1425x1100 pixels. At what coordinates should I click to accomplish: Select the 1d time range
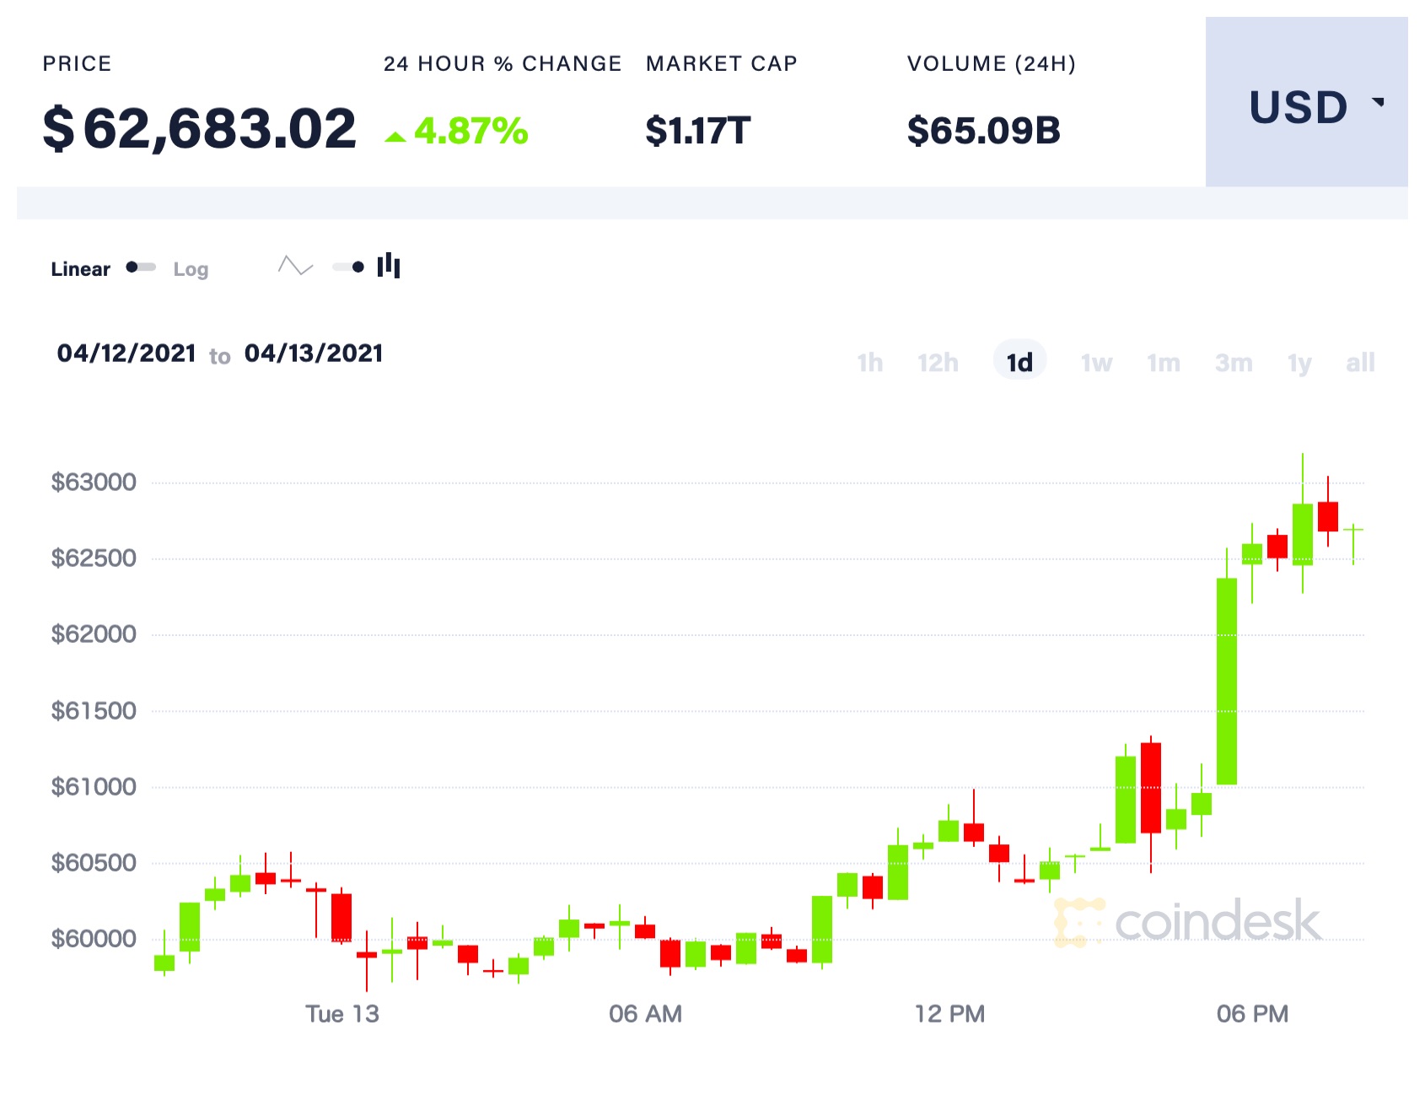[x=1019, y=362]
